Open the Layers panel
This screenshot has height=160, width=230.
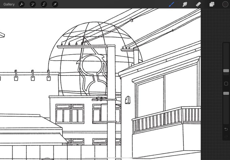tap(212, 4)
